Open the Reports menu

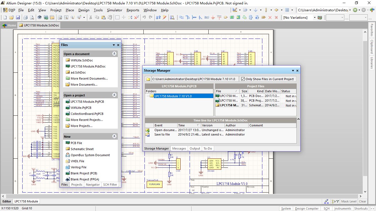click(x=133, y=10)
